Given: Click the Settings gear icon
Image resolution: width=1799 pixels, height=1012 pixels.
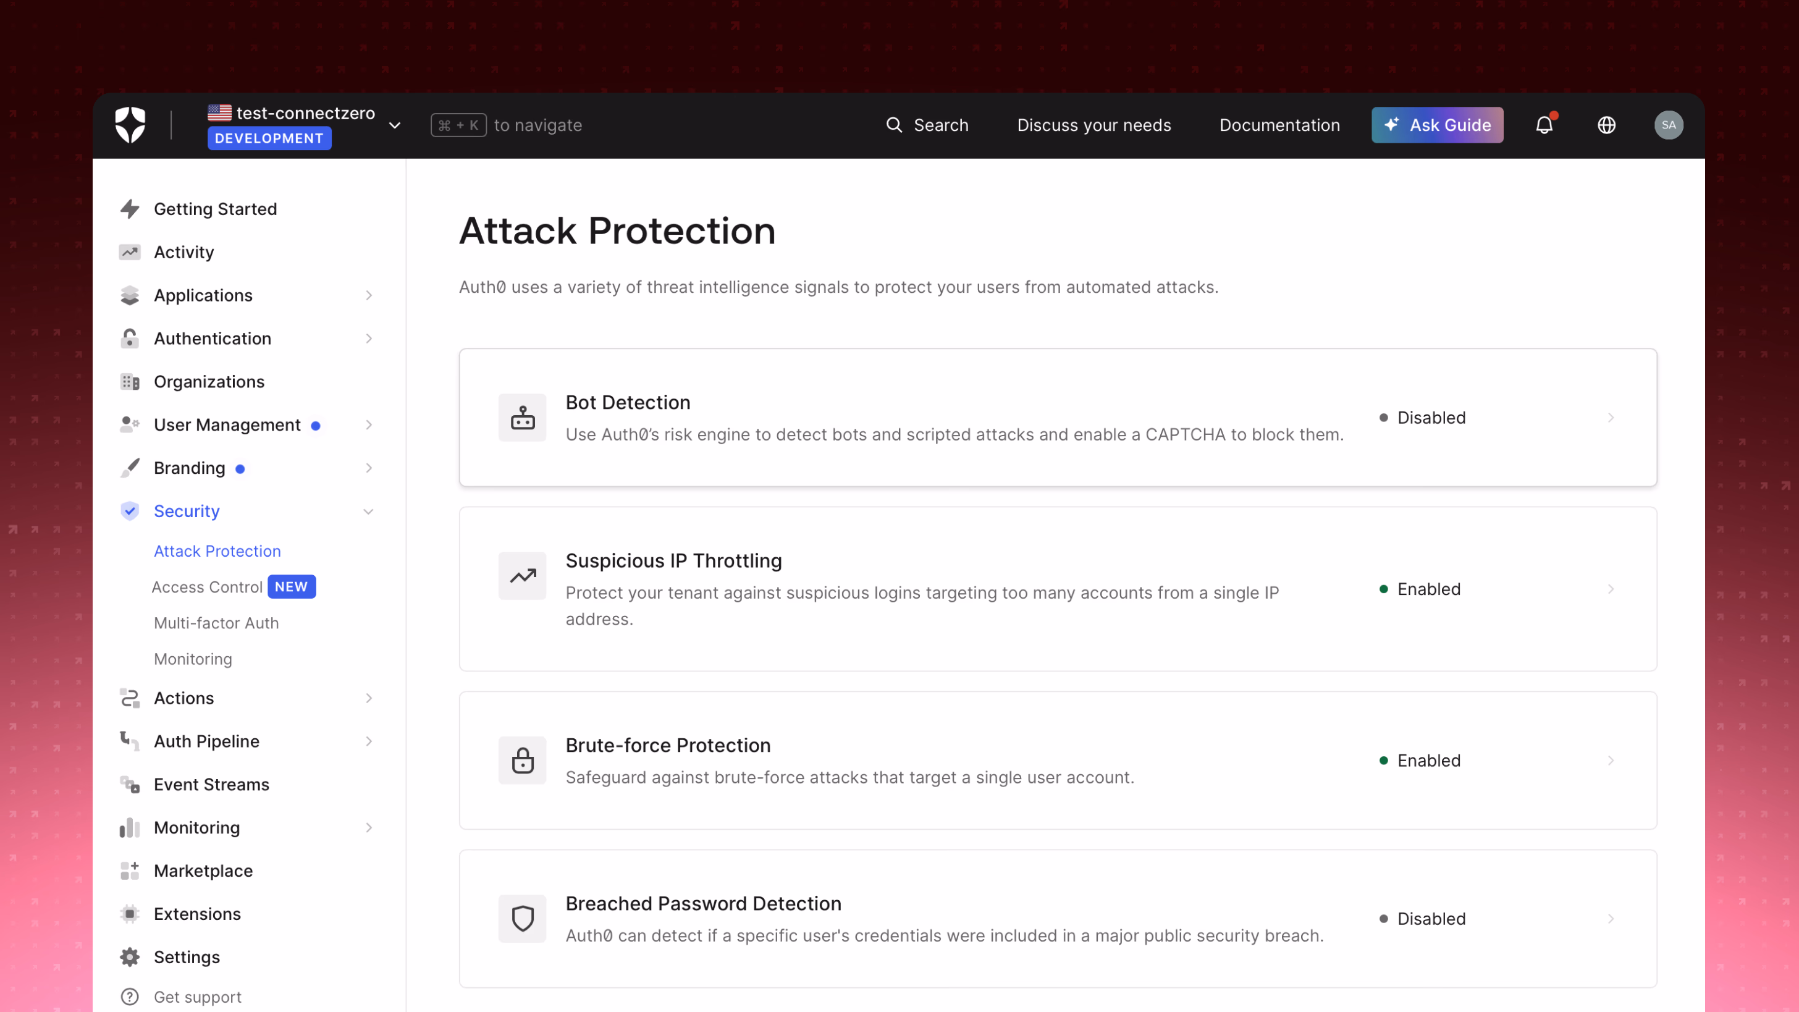Looking at the screenshot, I should pos(130,958).
